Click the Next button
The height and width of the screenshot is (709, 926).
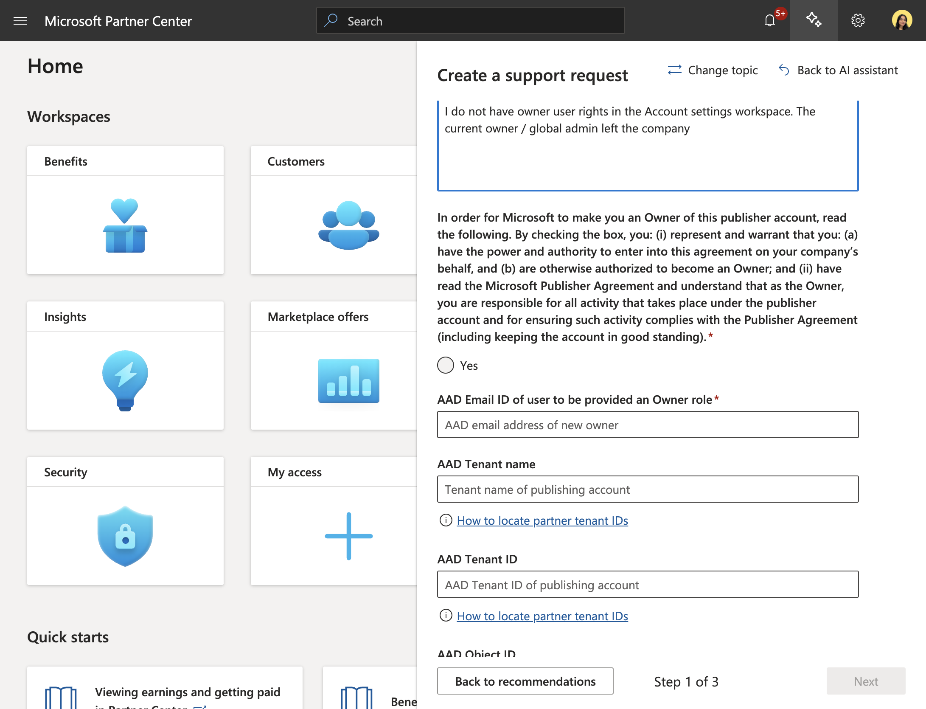[x=866, y=681]
